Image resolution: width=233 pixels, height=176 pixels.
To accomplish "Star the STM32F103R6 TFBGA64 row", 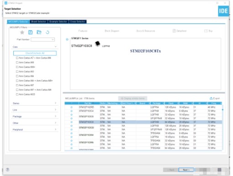I will (71, 141).
